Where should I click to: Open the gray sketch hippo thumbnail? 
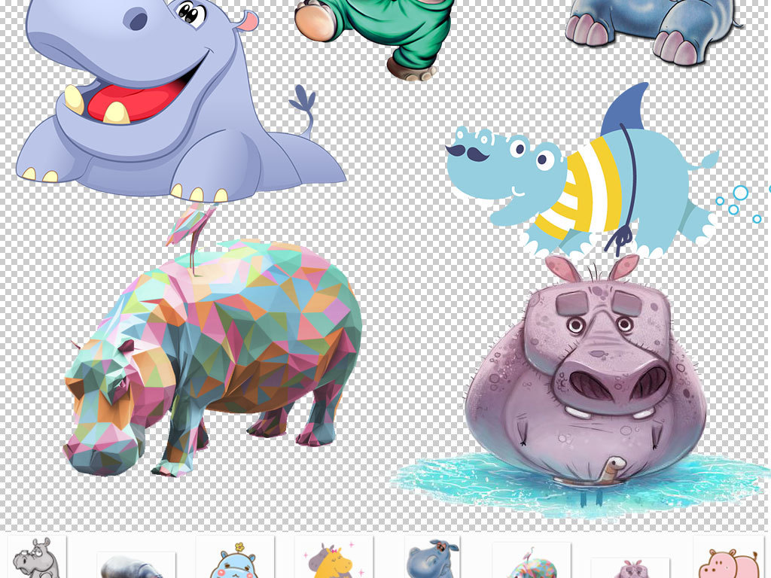(36, 557)
